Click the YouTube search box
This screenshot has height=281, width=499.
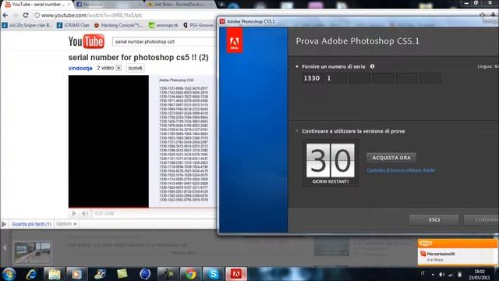coord(164,41)
